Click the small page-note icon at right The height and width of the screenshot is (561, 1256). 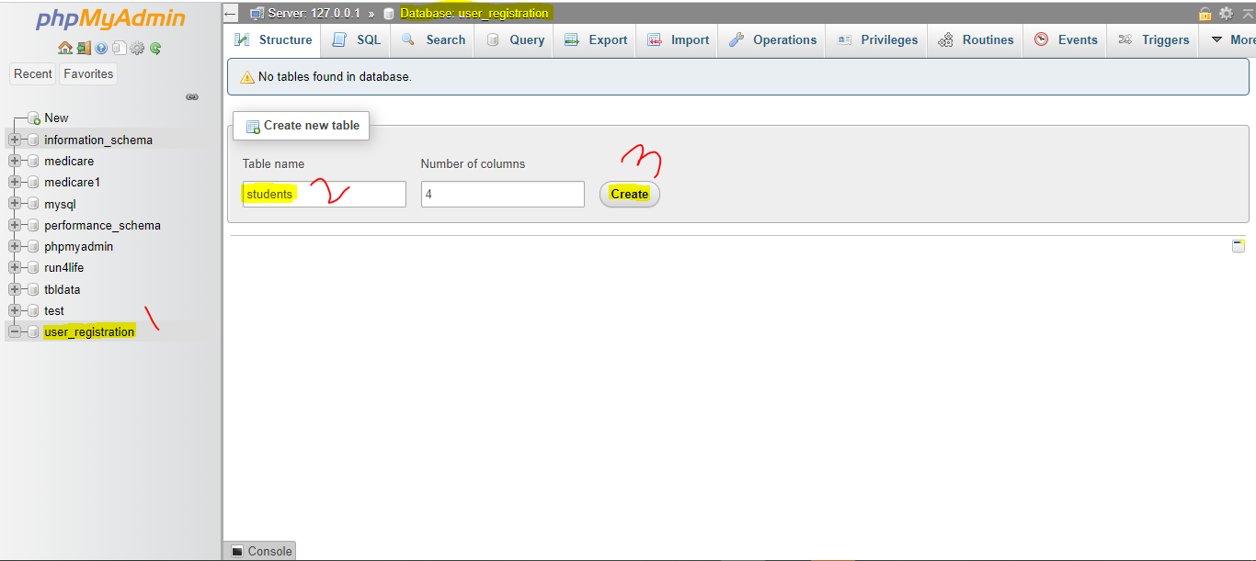coord(1239,245)
